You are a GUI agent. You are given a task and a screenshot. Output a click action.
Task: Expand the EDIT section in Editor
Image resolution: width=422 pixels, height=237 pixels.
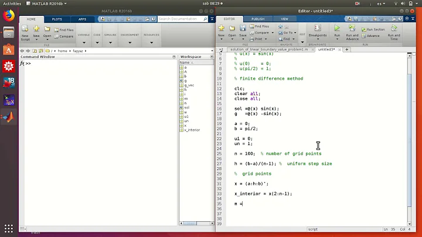click(x=302, y=42)
